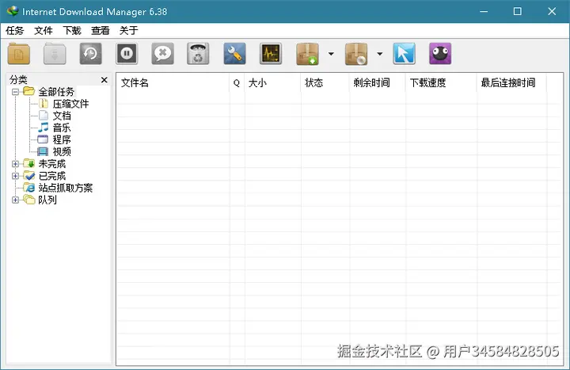This screenshot has width=570, height=370.
Task: Open the 任务 menu
Action: (x=14, y=31)
